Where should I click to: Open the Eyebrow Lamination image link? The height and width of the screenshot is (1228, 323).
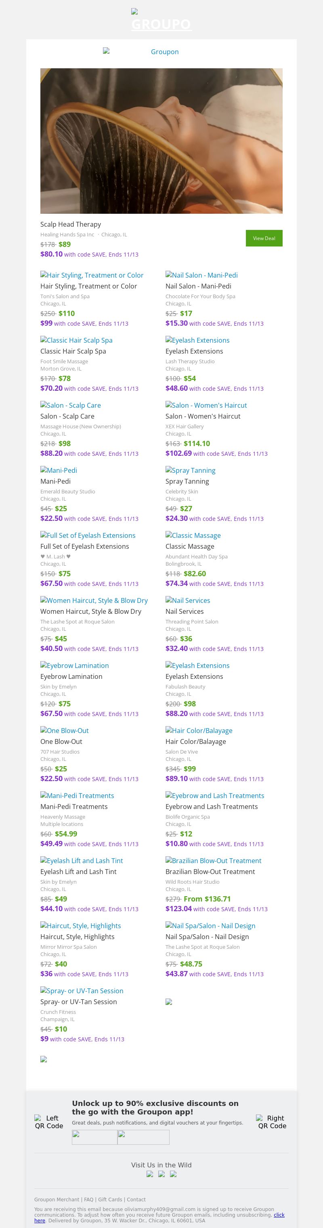point(74,666)
